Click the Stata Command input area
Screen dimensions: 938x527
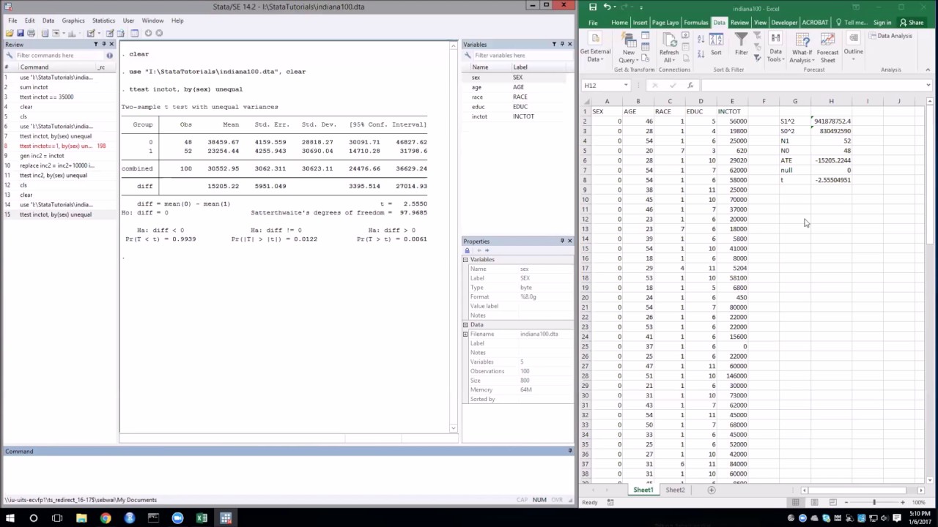(x=287, y=475)
